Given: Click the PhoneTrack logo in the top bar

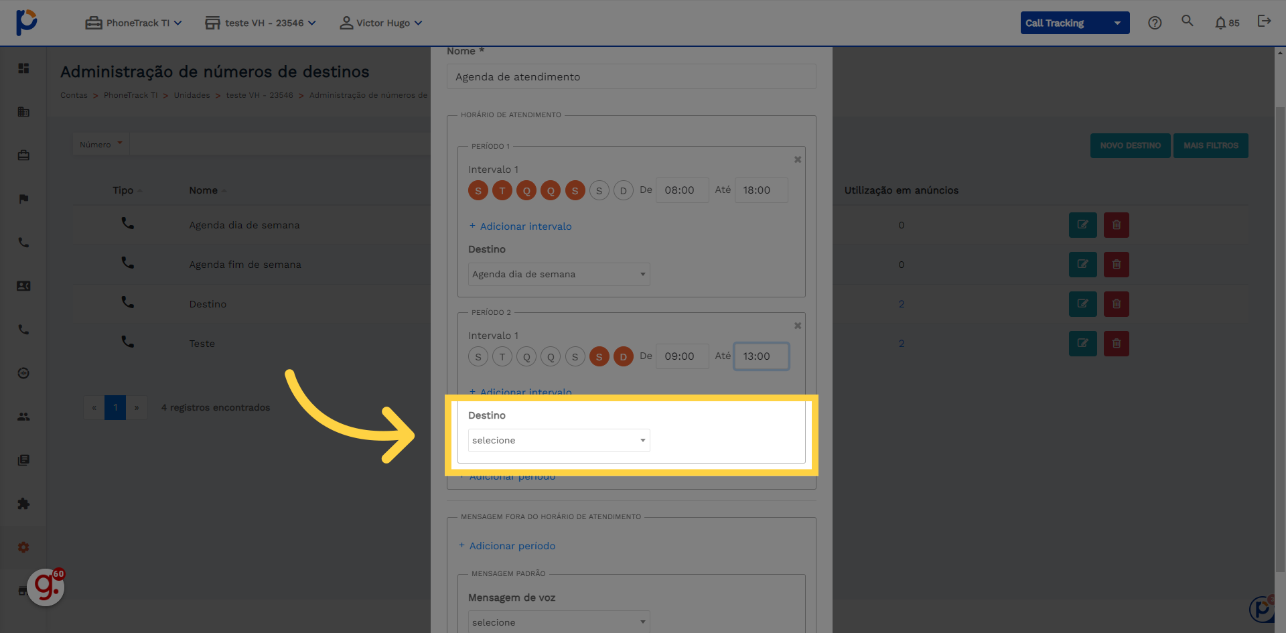Looking at the screenshot, I should click(x=26, y=22).
